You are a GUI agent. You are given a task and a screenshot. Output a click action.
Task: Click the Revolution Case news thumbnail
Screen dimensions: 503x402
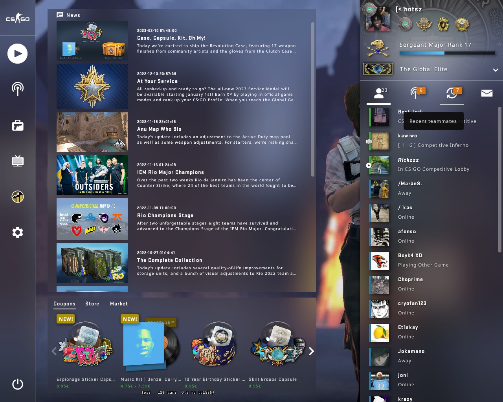coord(92,41)
